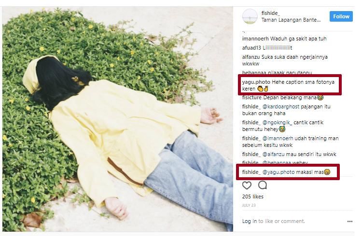Open fishide_ username in post header
Viewport: 362px width, 236px height.
(x=270, y=13)
